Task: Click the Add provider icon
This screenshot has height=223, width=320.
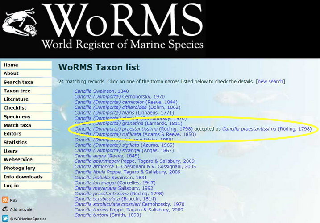Action: tap(5, 209)
